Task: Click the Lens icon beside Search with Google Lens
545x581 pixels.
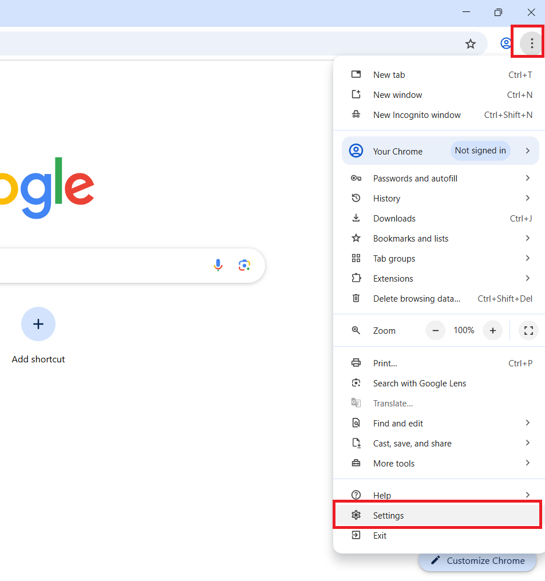Action: (356, 383)
